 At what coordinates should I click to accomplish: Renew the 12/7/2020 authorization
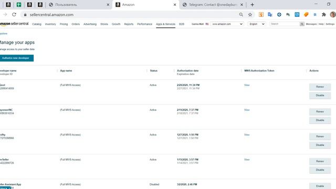pyautogui.click(x=320, y=136)
